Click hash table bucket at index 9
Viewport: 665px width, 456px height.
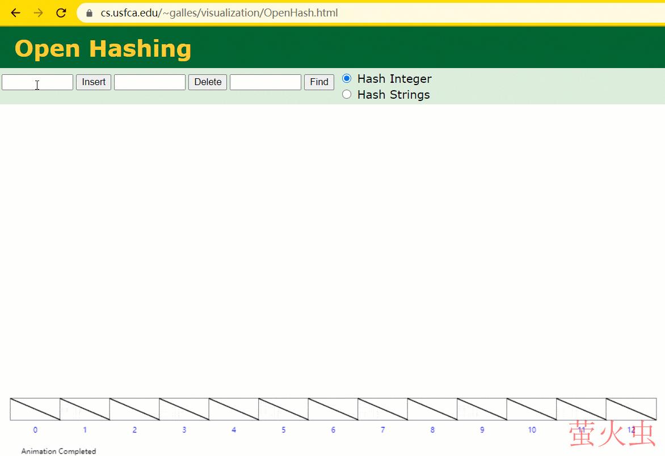click(482, 409)
